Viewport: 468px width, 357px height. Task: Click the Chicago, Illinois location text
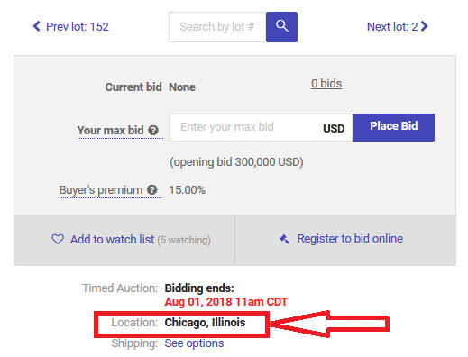click(x=205, y=323)
